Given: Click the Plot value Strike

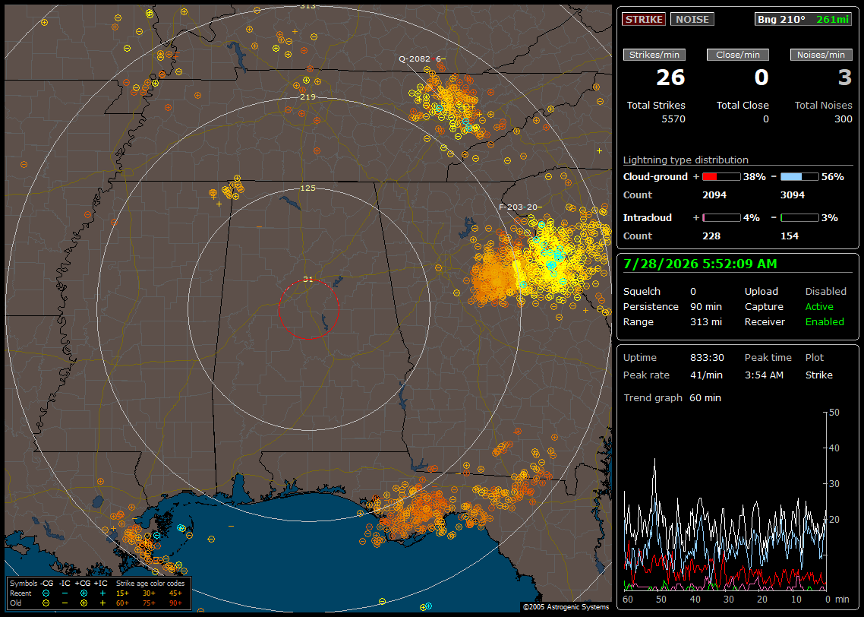Looking at the screenshot, I should (x=818, y=375).
